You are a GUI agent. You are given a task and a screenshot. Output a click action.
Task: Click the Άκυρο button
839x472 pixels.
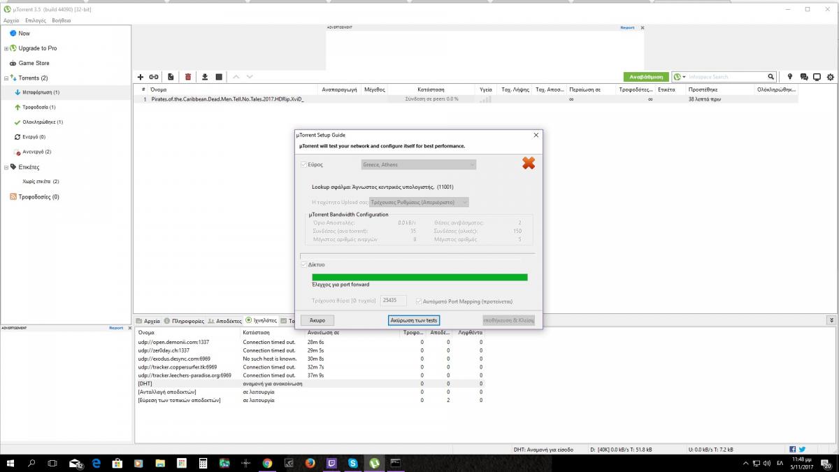point(317,320)
